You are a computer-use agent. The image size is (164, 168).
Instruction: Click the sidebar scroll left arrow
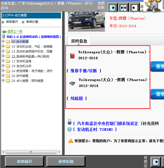3,152
